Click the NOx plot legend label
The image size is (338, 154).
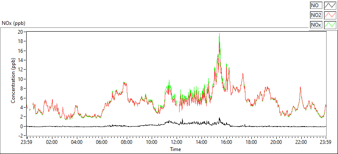pos(316,25)
